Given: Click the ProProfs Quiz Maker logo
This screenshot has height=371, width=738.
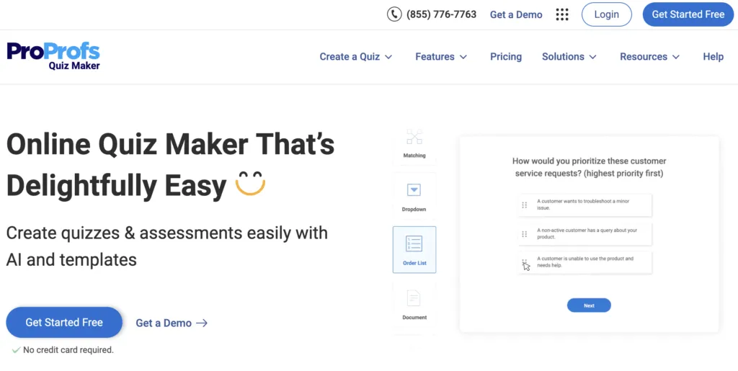Looking at the screenshot, I should [x=53, y=56].
